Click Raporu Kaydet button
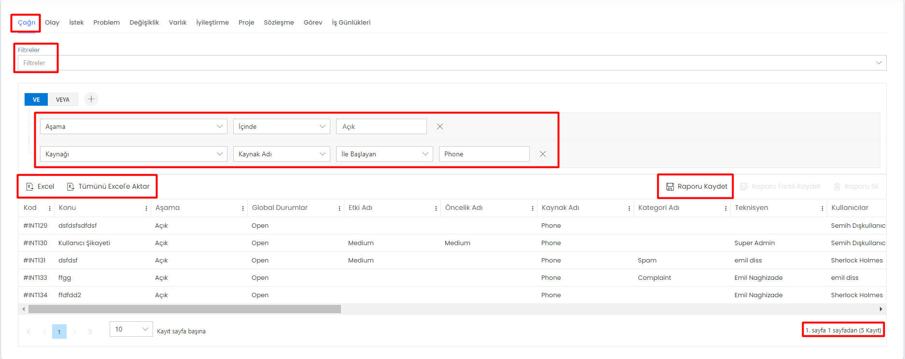The width and height of the screenshot is (905, 359). pyautogui.click(x=697, y=186)
